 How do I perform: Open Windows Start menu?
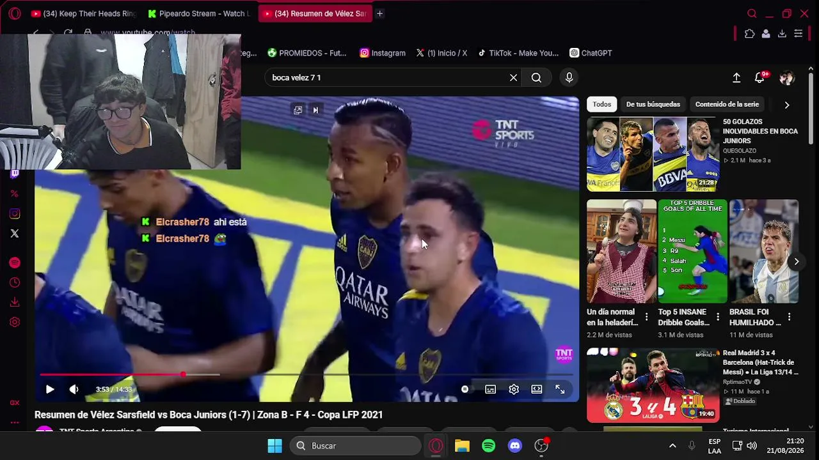tap(274, 445)
